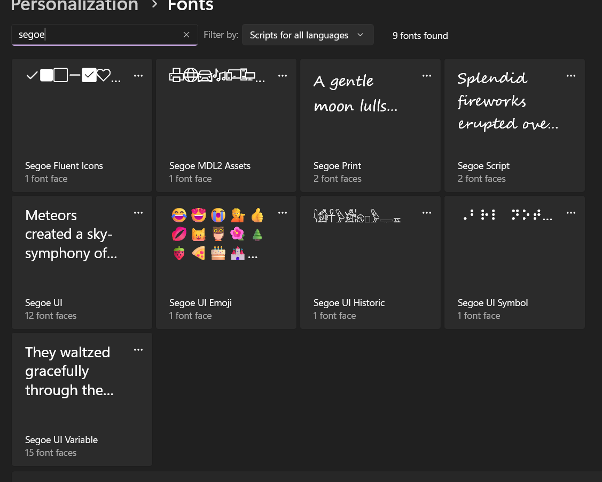Click the Fonts page heading

tap(190, 5)
